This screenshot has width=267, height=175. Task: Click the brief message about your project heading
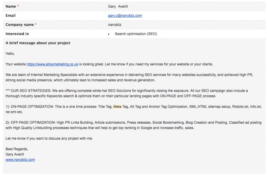[x=38, y=43]
